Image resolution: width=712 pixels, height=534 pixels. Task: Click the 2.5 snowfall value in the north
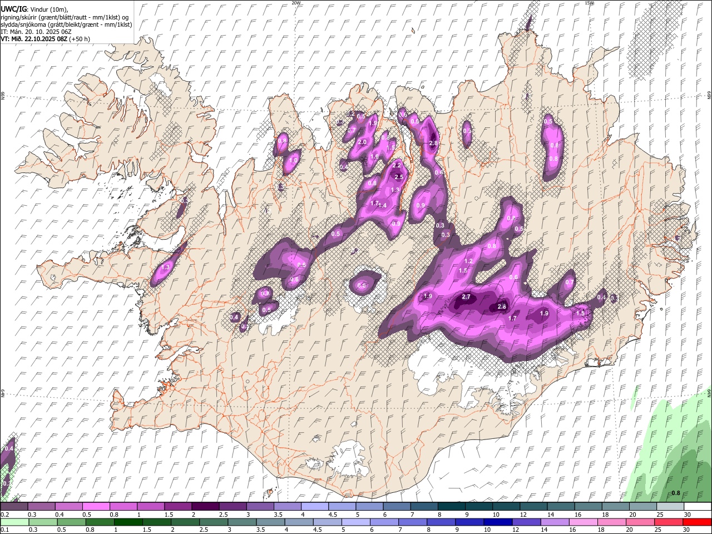pos(398,177)
